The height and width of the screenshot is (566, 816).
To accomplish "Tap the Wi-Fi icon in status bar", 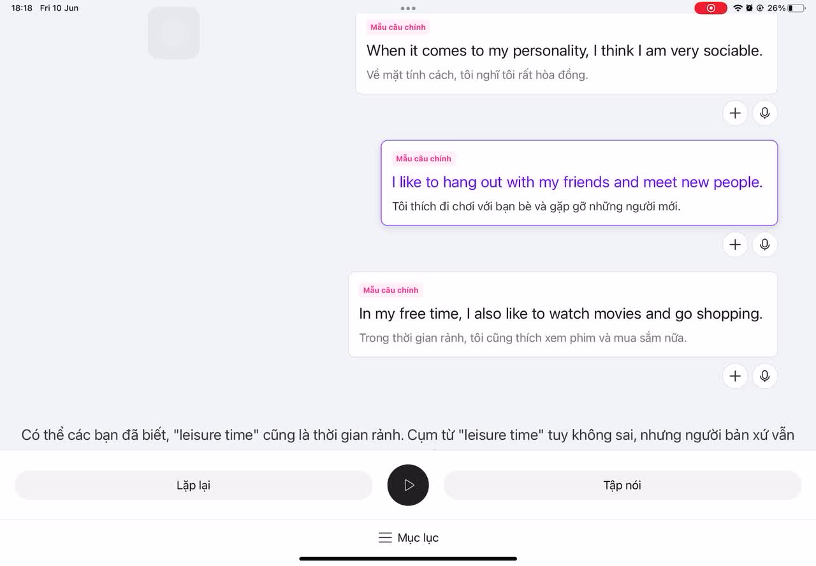I will [738, 8].
